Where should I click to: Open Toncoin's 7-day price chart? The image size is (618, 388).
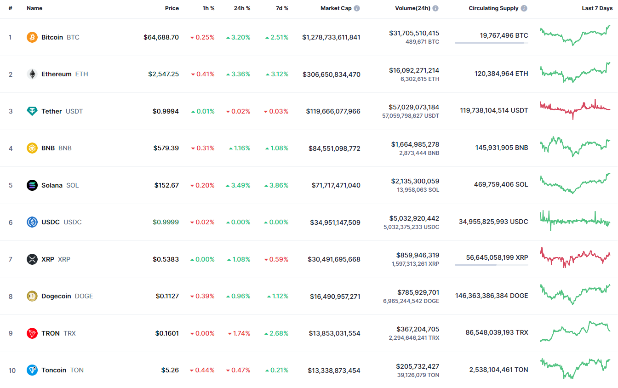click(x=575, y=369)
